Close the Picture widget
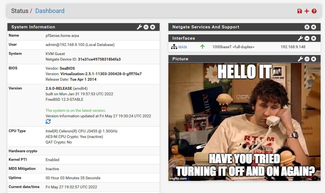 (x=314, y=59)
